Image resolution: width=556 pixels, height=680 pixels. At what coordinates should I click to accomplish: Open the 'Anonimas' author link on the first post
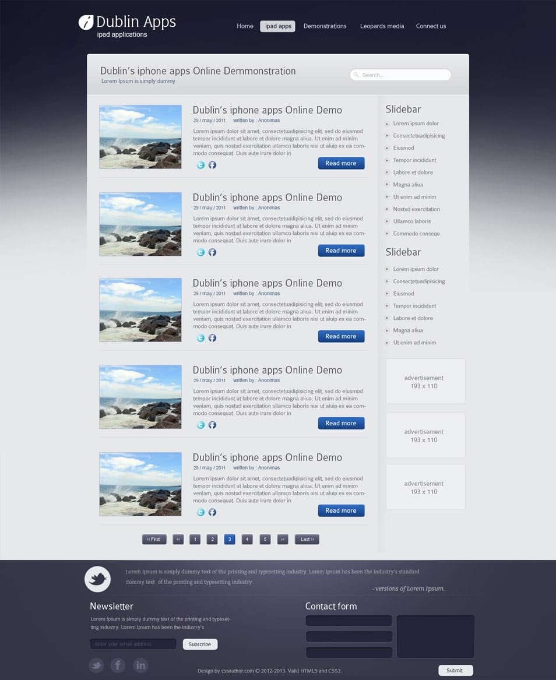[x=268, y=120]
